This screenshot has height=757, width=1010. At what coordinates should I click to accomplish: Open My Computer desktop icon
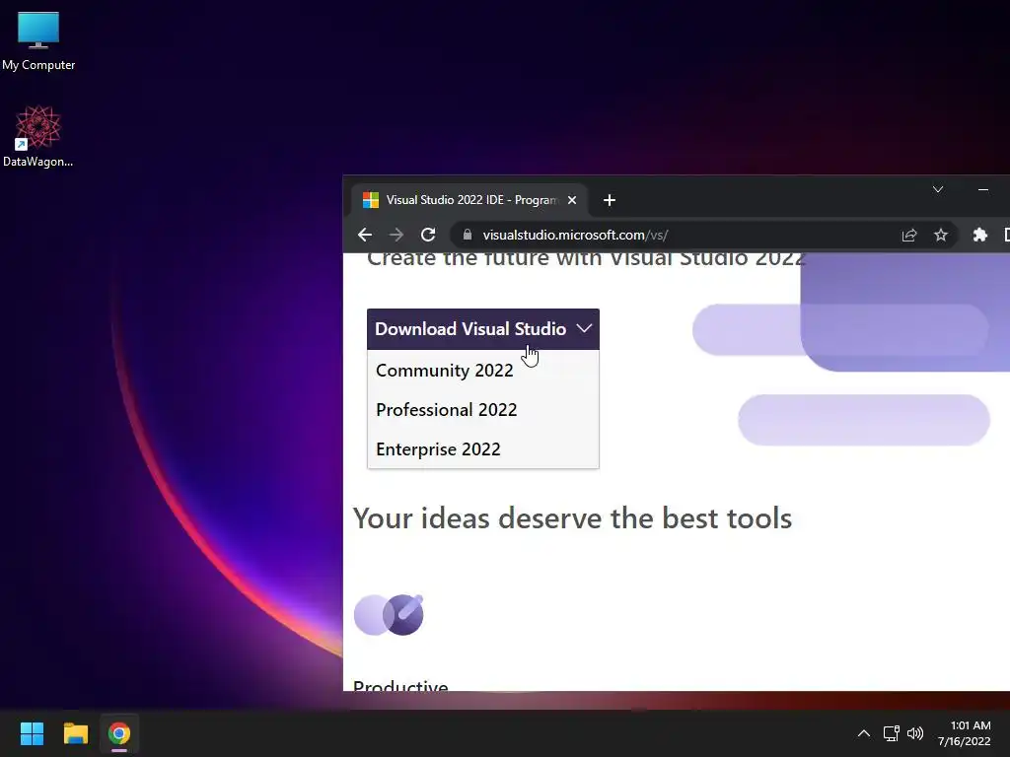pos(38,41)
